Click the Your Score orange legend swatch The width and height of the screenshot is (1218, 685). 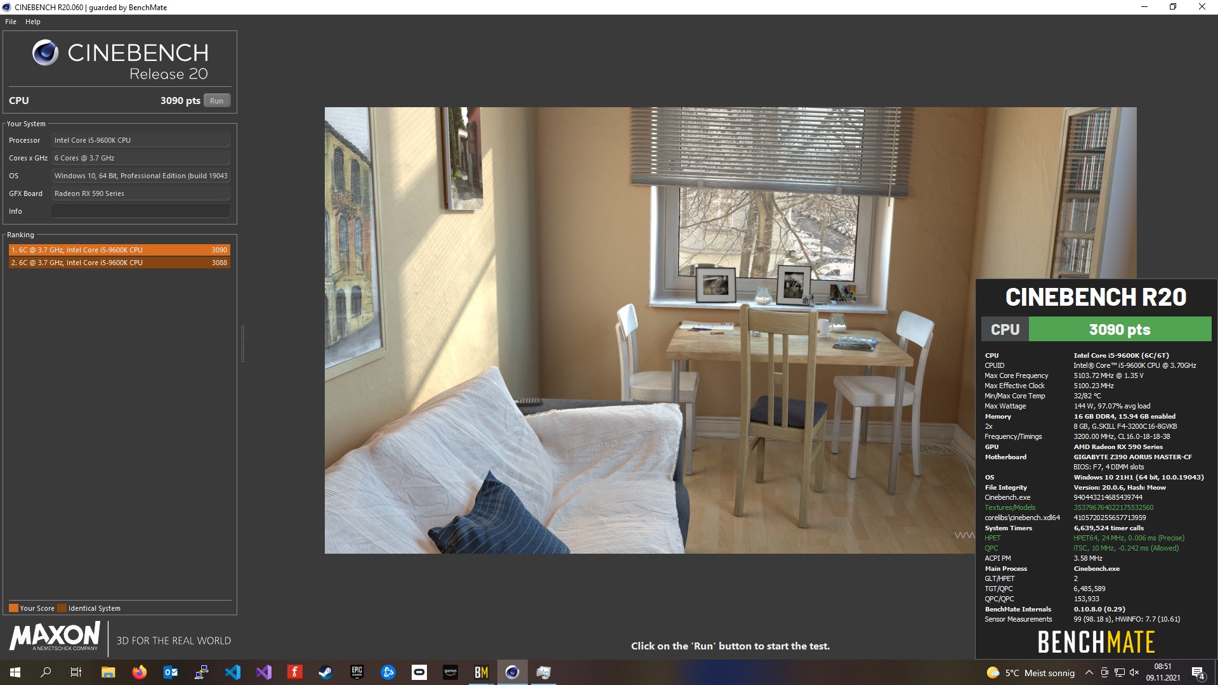13,608
